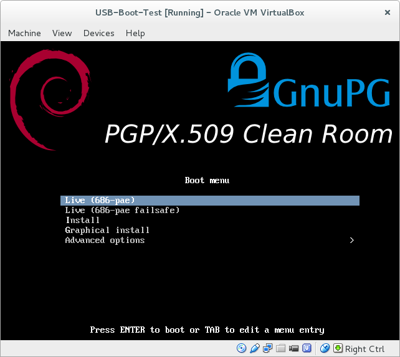Click the shared folders status icon
Screen dimensions: 400x357
point(280,348)
